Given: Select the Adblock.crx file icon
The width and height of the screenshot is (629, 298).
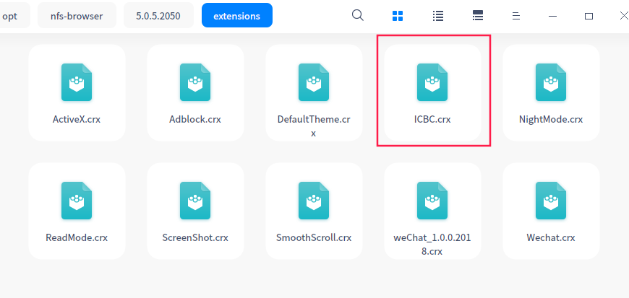Looking at the screenshot, I should coord(195,82).
